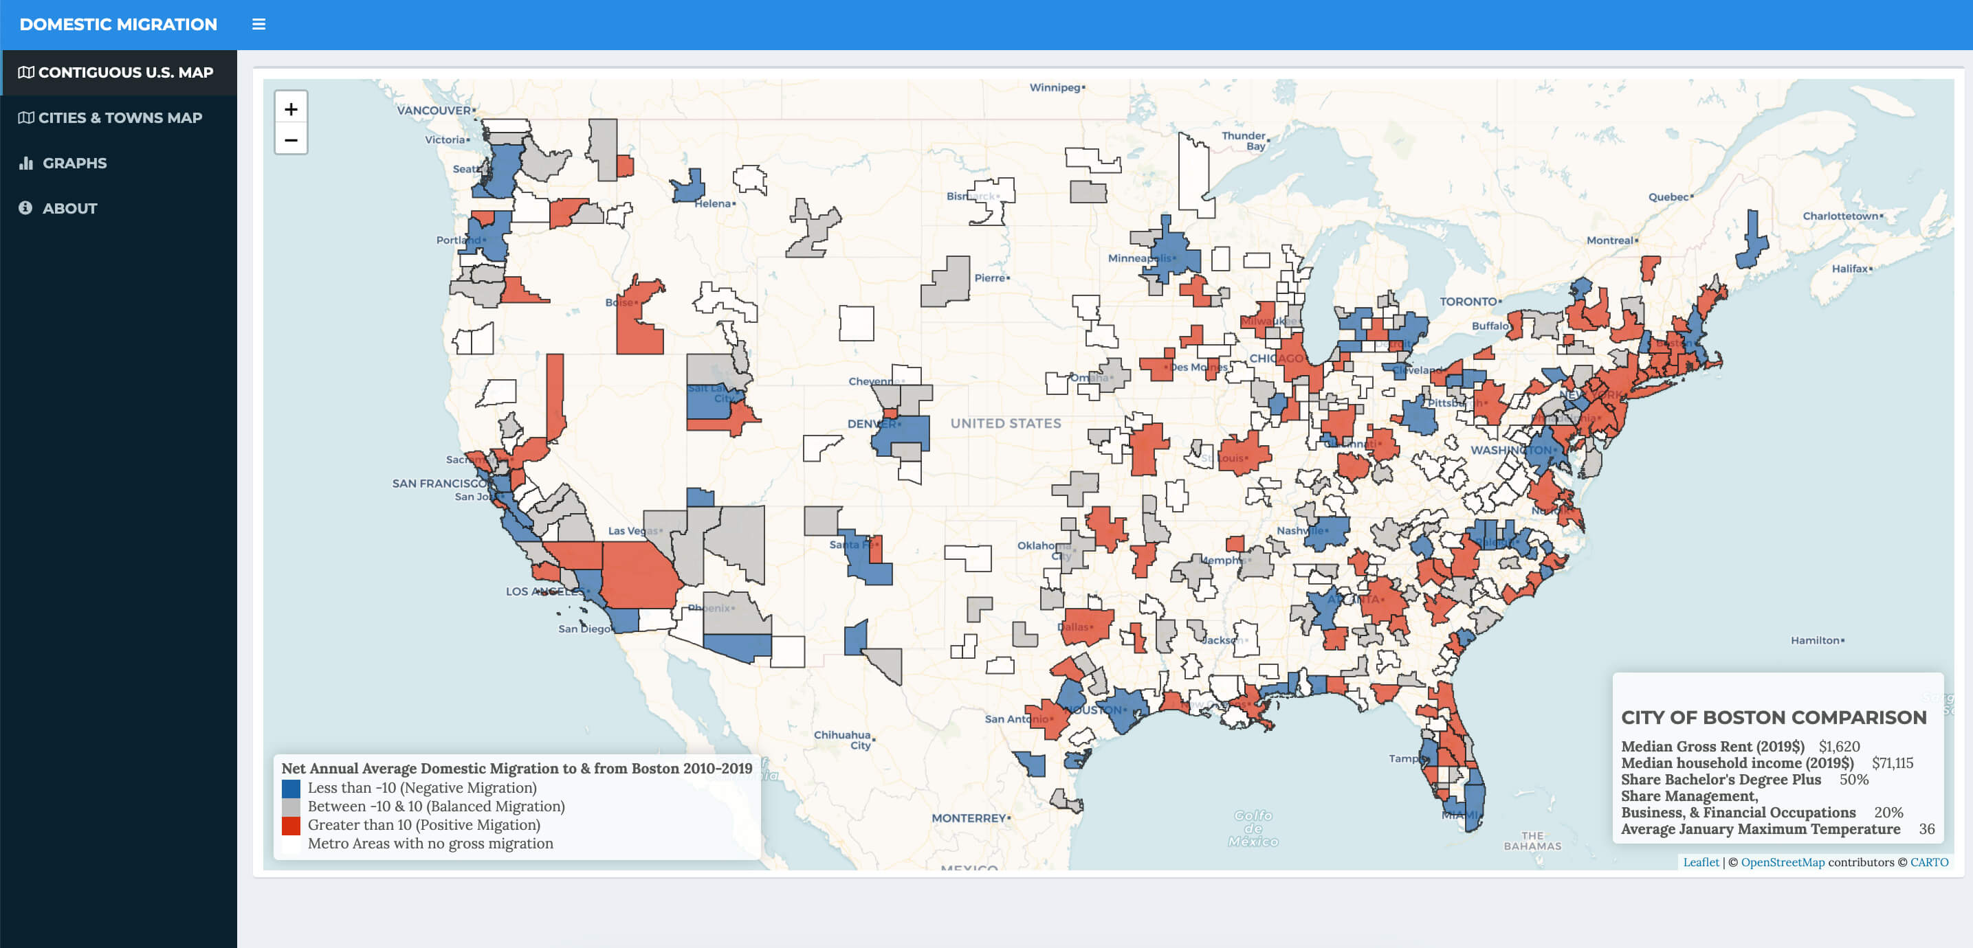Screen dimensions: 1973x948
Task: Click the Domestic Migration header title
Action: pyautogui.click(x=118, y=25)
